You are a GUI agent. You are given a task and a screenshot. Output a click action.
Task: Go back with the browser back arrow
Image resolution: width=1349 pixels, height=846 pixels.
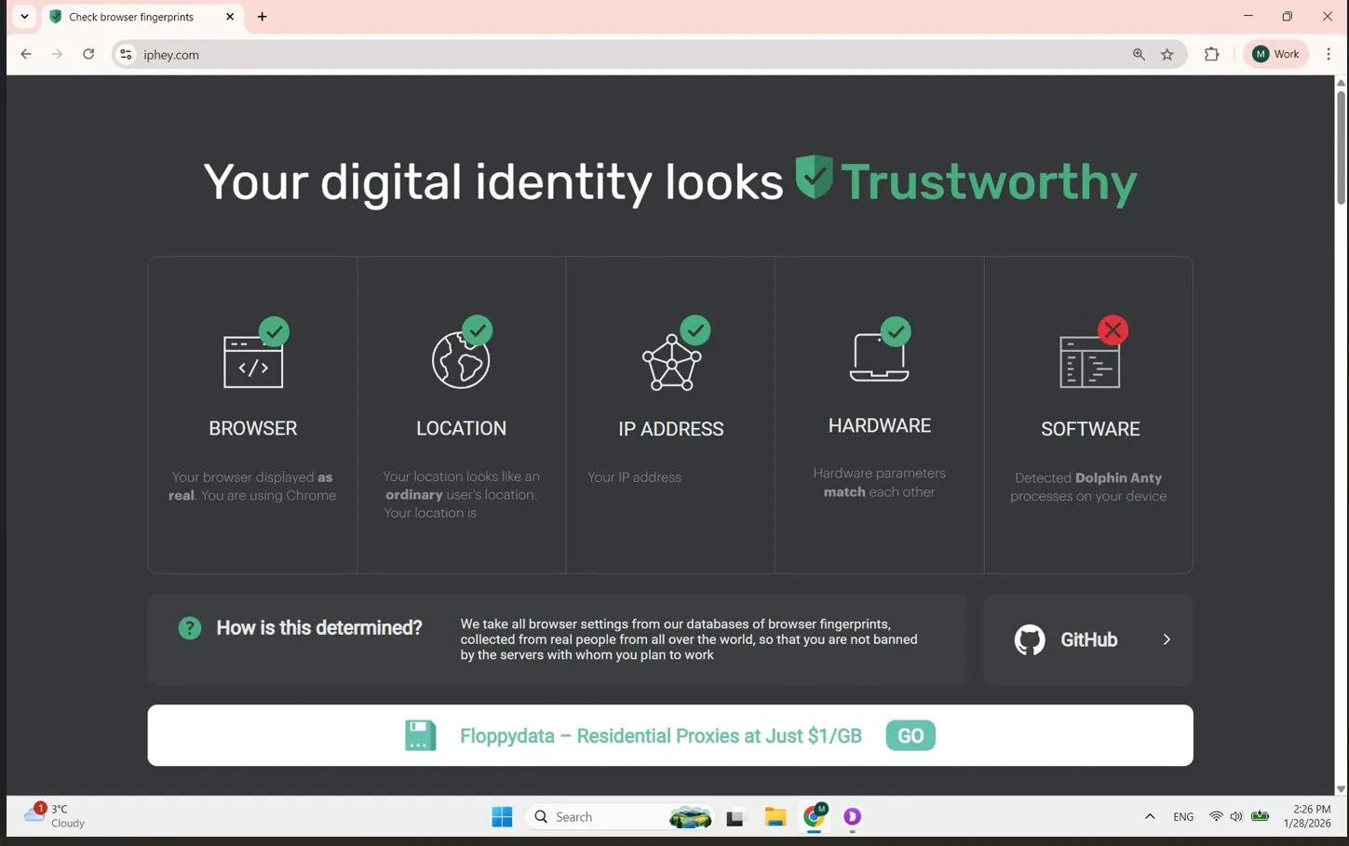click(x=26, y=54)
